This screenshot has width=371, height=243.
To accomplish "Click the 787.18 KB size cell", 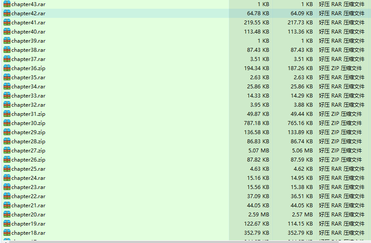I will [x=256, y=123].
